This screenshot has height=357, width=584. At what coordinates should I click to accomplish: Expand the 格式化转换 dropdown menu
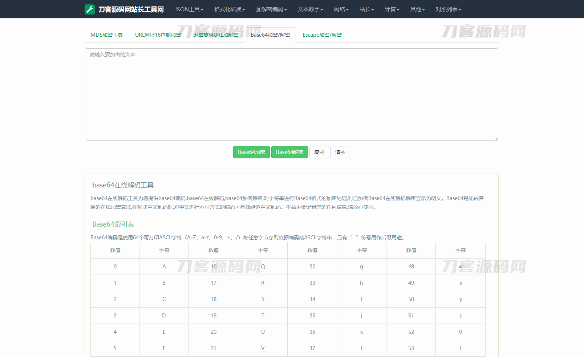coord(229,9)
